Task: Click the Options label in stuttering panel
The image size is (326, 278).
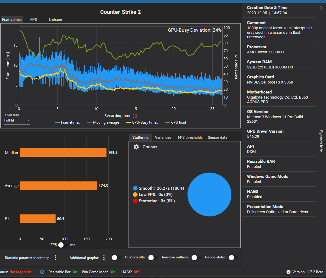Action: coord(150,147)
